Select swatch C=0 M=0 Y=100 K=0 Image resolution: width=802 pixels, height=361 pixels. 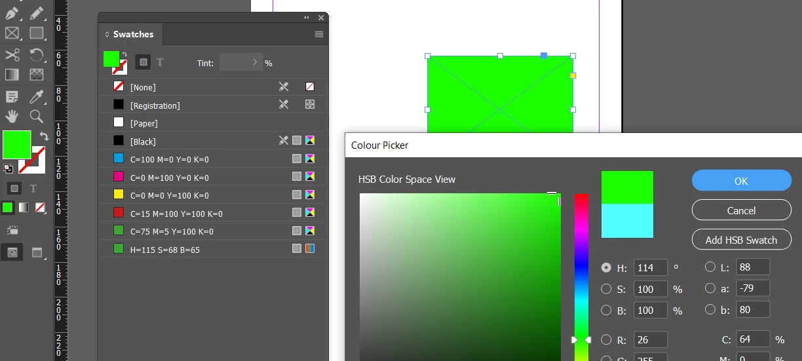pyautogui.click(x=213, y=195)
